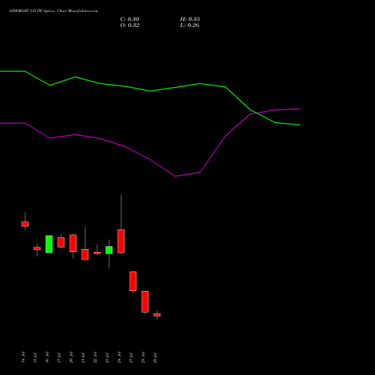Click the red candle for 28 Jul
375x375 pixels.
point(145,301)
